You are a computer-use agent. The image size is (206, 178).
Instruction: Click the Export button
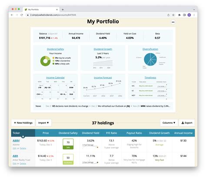pyautogui.click(x=187, y=123)
